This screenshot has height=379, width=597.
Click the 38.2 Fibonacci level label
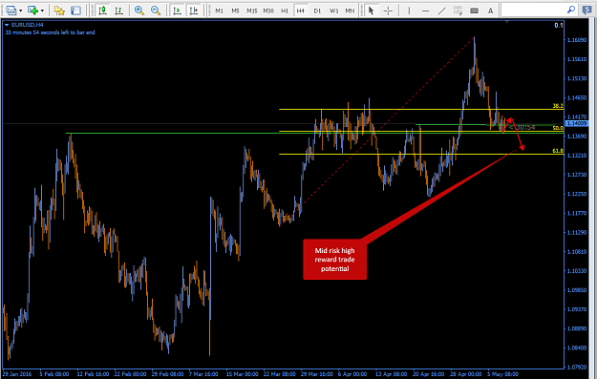(558, 106)
